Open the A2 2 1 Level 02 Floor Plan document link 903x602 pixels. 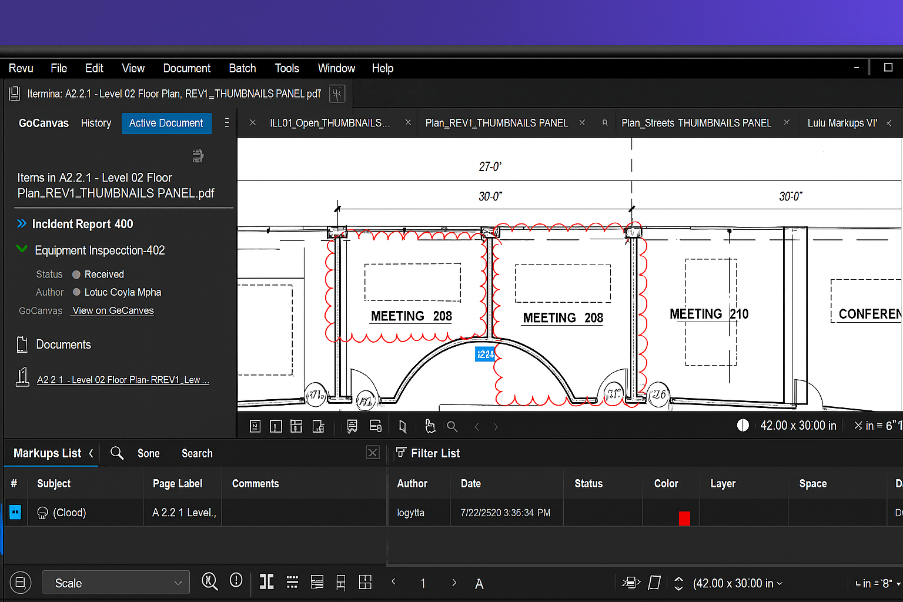(123, 379)
